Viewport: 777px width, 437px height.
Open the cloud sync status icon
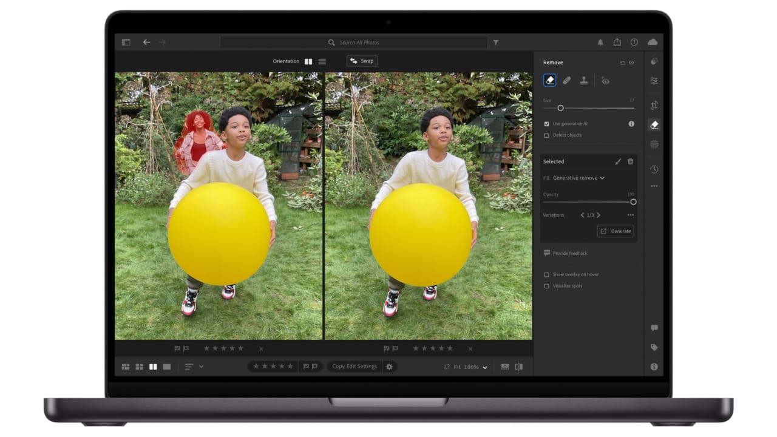pos(653,42)
